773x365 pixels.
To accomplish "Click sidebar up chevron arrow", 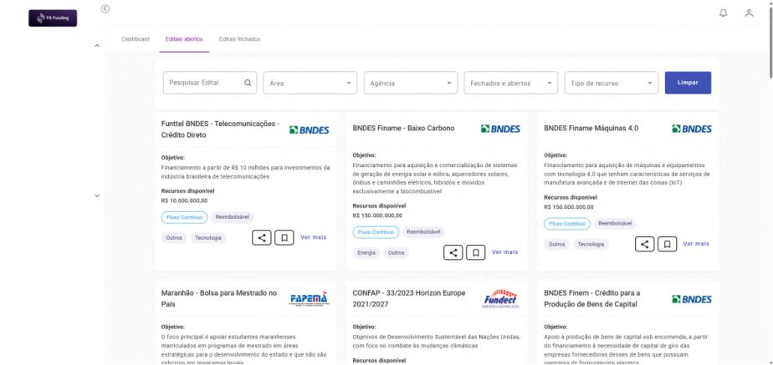I will coord(97,46).
